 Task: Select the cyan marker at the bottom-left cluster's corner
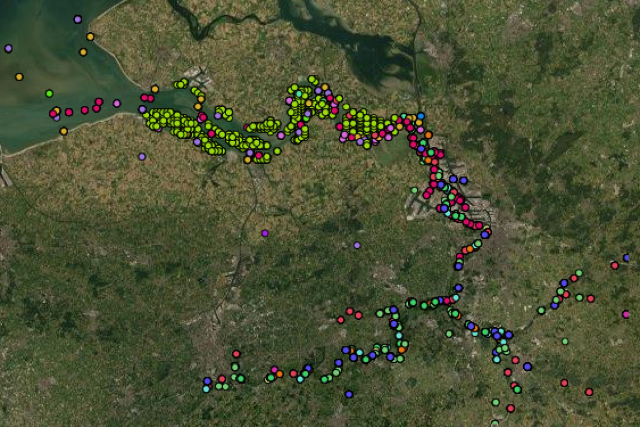pyautogui.click(x=206, y=388)
